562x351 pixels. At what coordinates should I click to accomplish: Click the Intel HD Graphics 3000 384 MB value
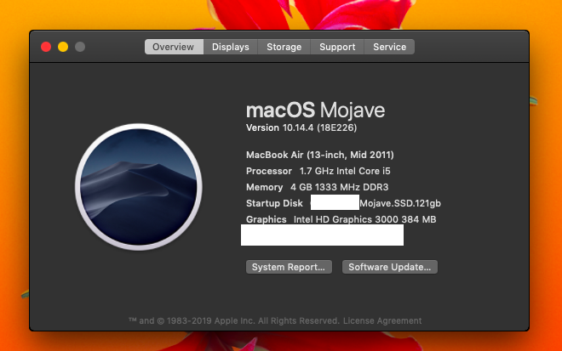[x=364, y=219]
